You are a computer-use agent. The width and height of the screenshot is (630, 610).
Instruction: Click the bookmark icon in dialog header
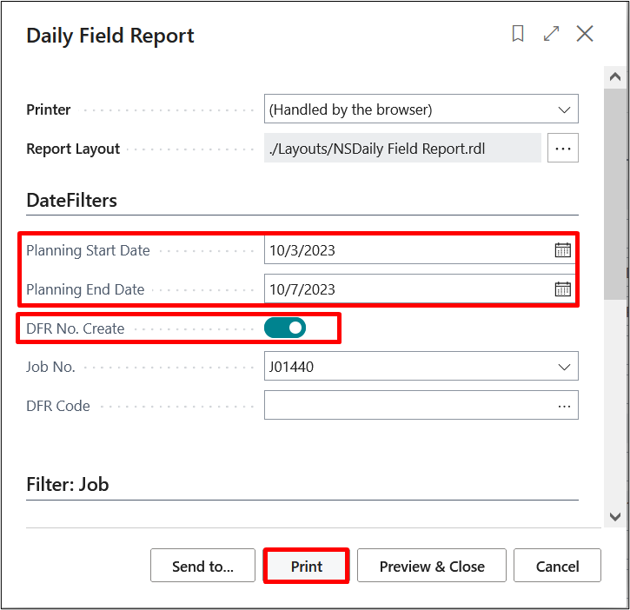tap(518, 34)
